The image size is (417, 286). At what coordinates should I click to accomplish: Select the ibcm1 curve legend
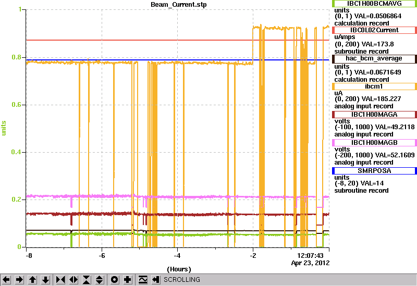374,86
